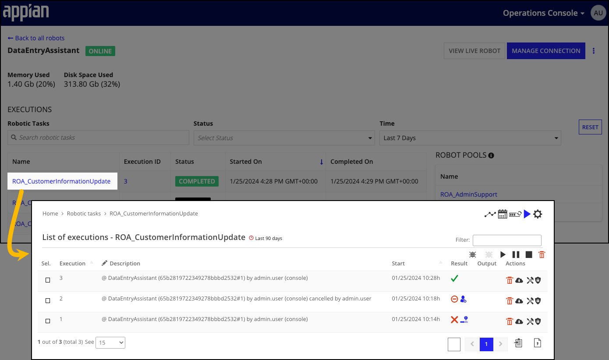The width and height of the screenshot is (609, 360).
Task: Click the Filter text box
Action: point(507,240)
